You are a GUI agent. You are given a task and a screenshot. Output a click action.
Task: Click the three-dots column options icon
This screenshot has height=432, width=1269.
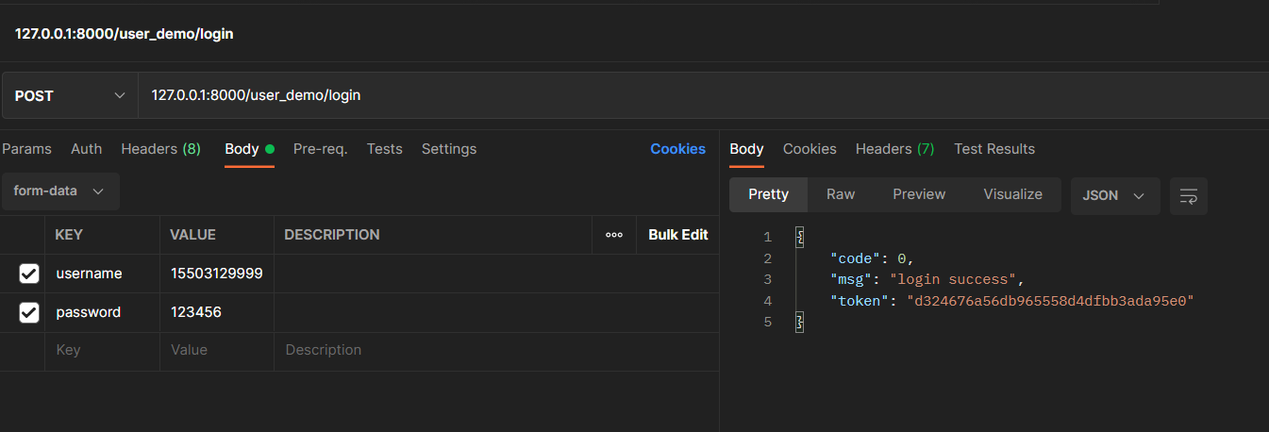(614, 235)
